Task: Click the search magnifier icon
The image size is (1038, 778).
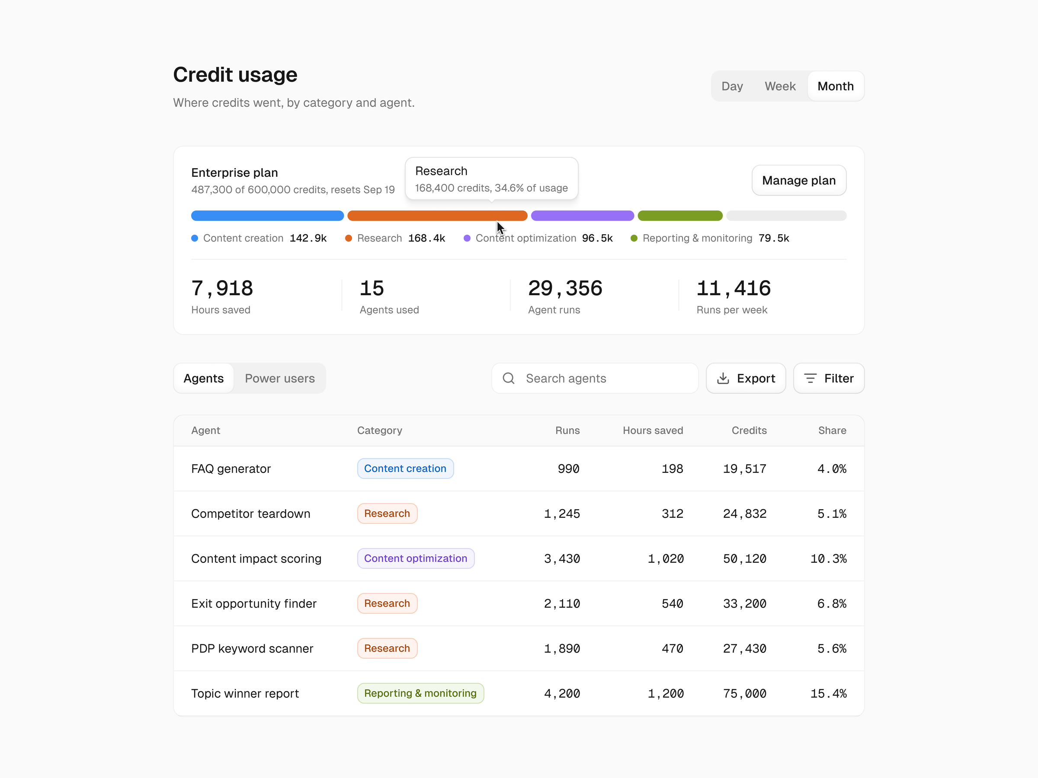Action: point(509,378)
